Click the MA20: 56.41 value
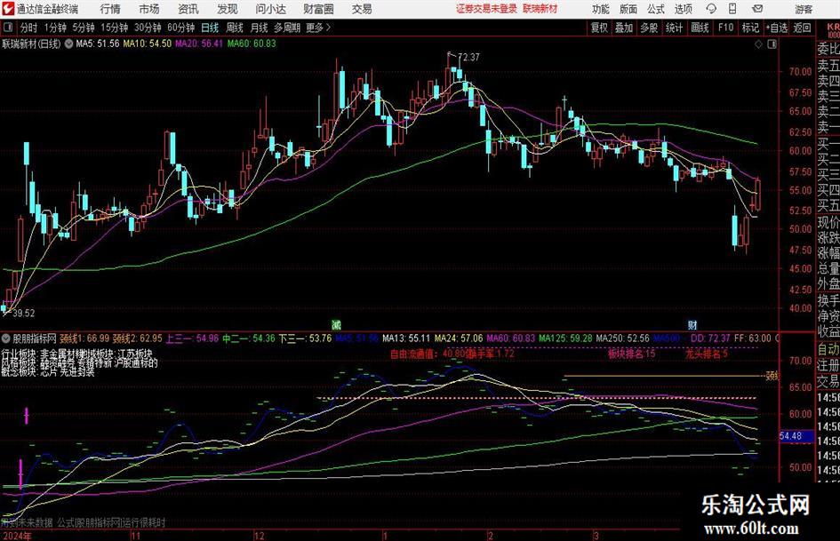This screenshot has width=840, height=541. [x=199, y=44]
